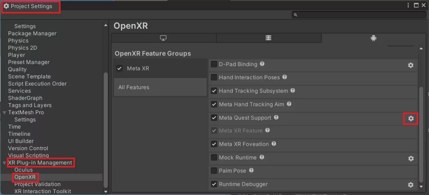Open D-Pad Binding settings gear
The image size is (429, 195).
click(x=411, y=65)
